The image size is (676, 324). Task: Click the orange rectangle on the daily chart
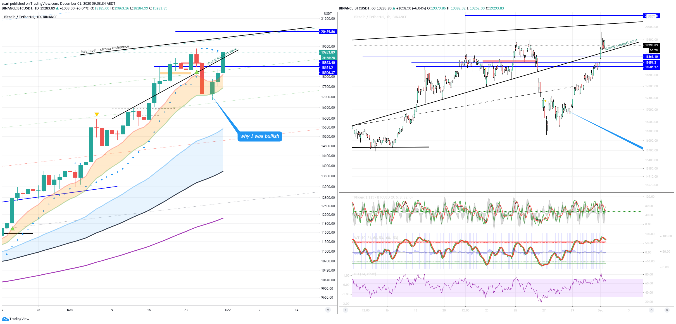pos(175,73)
